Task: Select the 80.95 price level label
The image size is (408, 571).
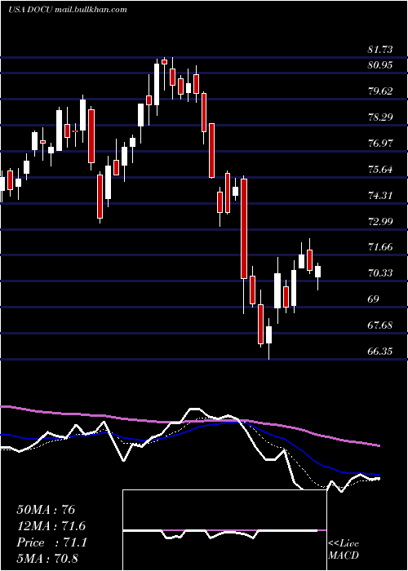Action: 380,65
